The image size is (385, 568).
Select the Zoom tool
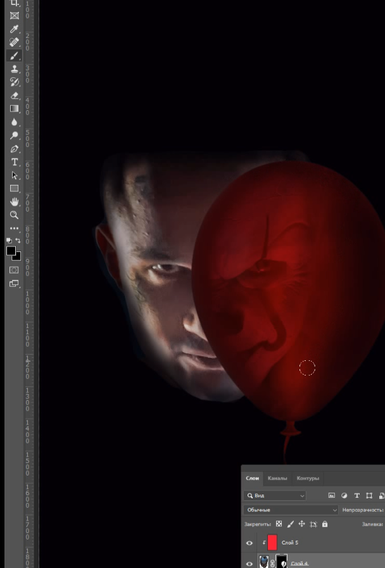(14, 215)
